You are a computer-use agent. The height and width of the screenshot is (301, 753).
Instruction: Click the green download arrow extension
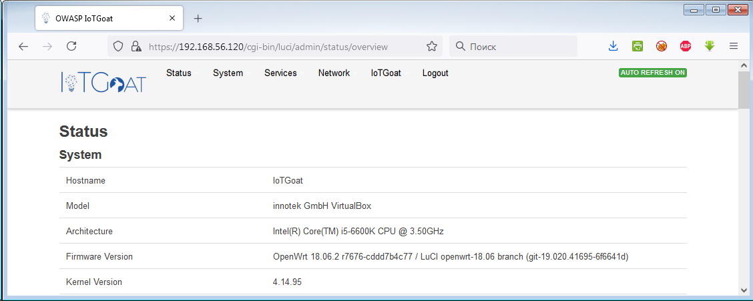(710, 46)
